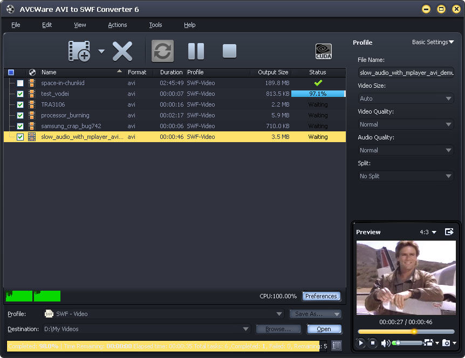Screen dimensions: 465x358
Task: Click the disc icon in the column header
Action: pos(32,72)
